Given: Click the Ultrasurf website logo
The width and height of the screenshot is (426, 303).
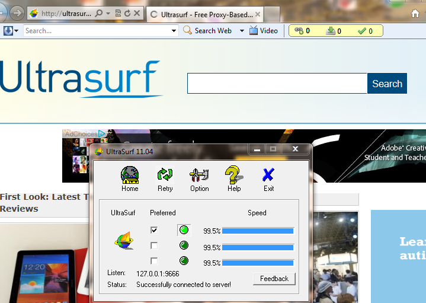Looking at the screenshot, I should [81, 79].
